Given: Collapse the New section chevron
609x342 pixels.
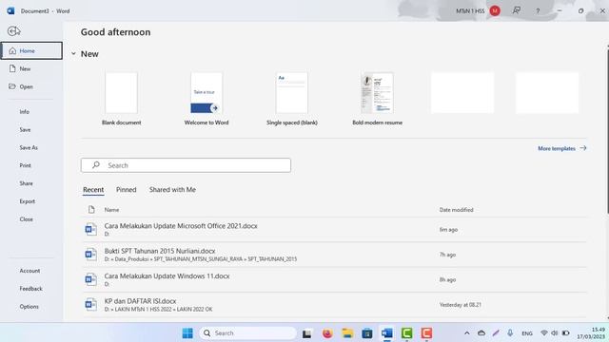Looking at the screenshot, I should click(73, 54).
